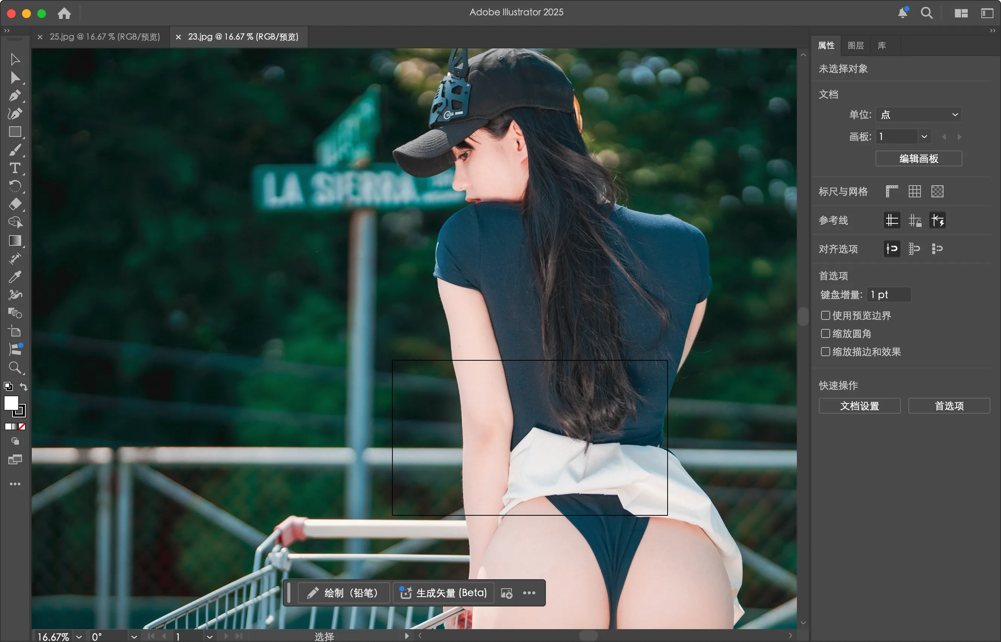Toggle snap to point option
The width and height of the screenshot is (1001, 642).
[x=892, y=249]
